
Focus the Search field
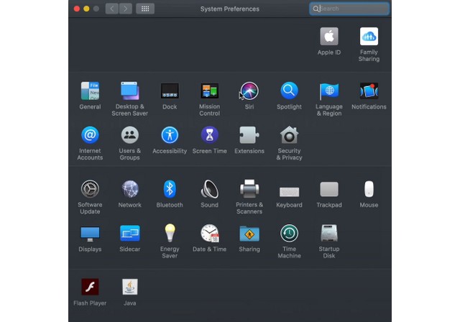(x=349, y=9)
